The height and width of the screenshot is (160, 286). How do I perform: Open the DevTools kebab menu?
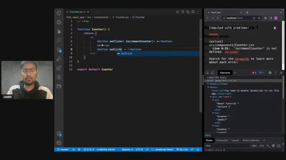(276, 73)
